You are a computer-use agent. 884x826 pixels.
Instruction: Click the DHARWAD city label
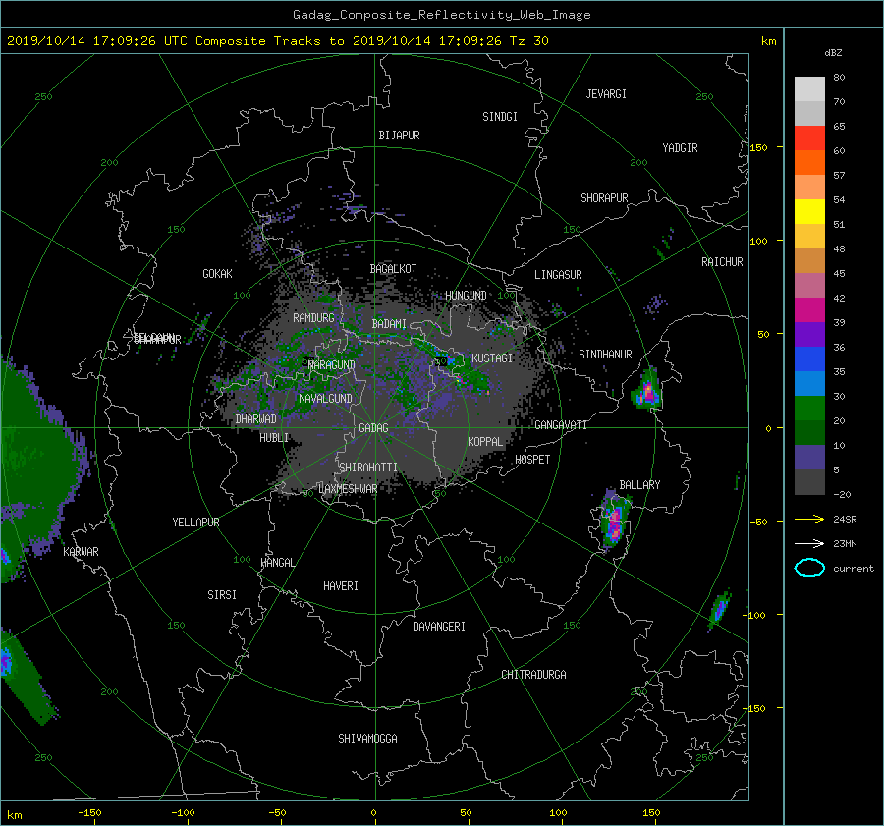coord(255,419)
